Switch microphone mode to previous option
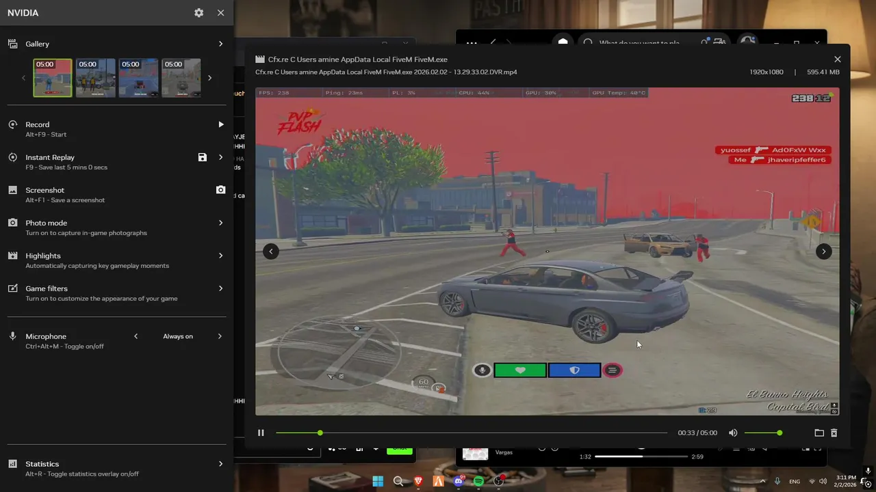 pyautogui.click(x=136, y=336)
